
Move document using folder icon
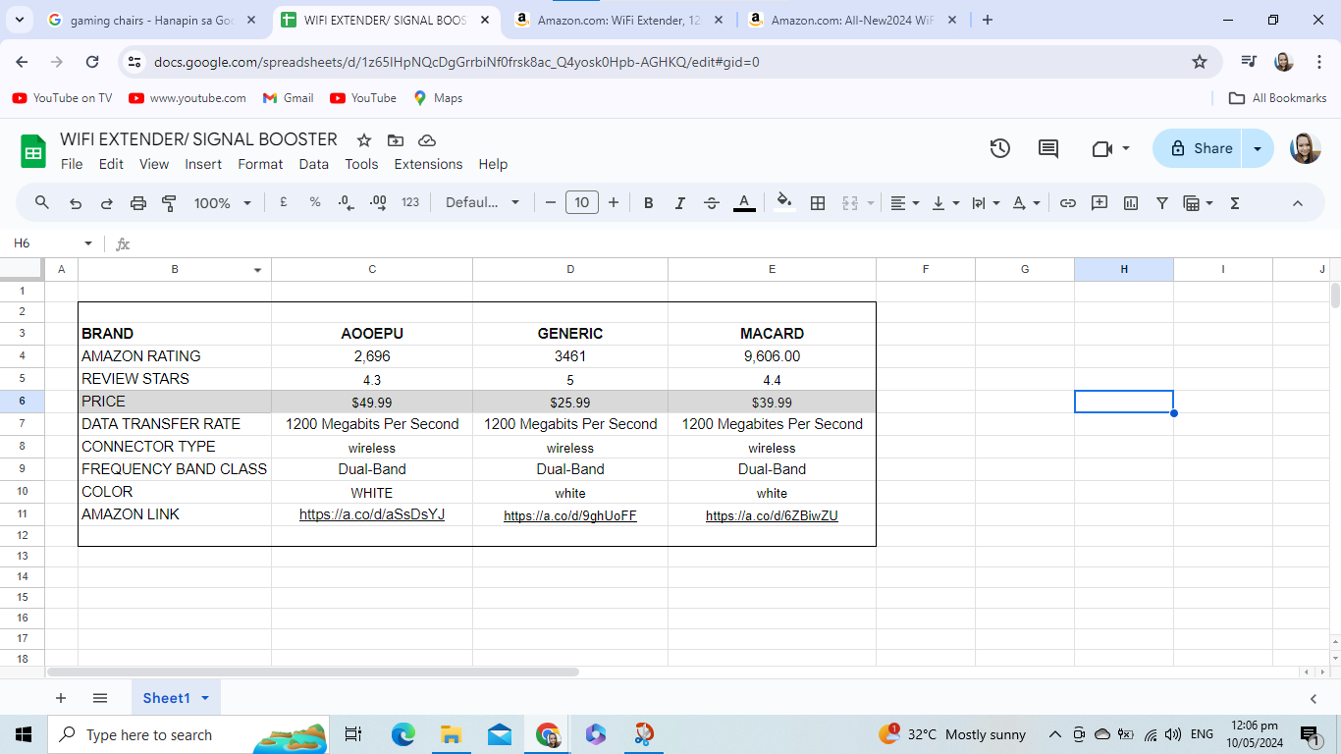(396, 140)
